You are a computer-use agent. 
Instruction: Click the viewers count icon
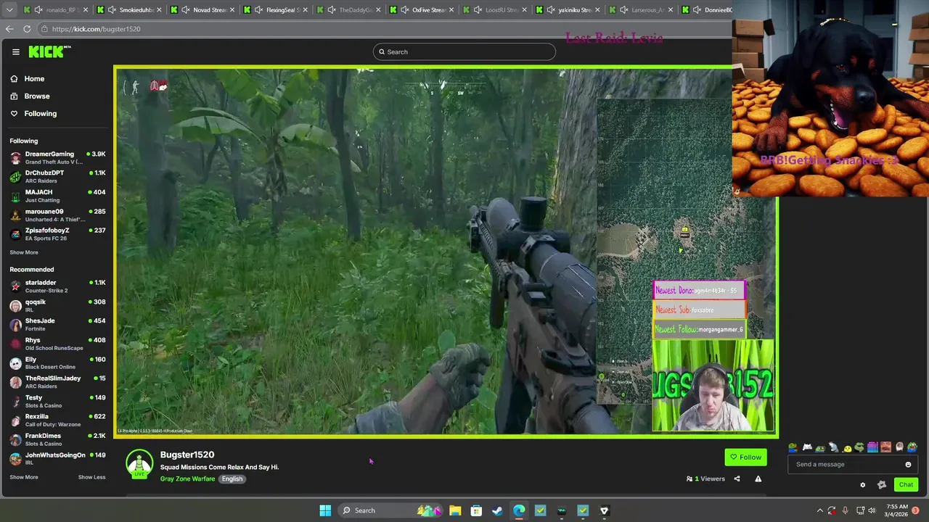(689, 478)
